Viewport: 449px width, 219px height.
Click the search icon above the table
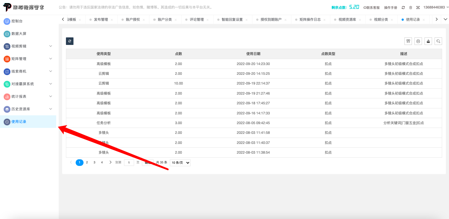[438, 41]
